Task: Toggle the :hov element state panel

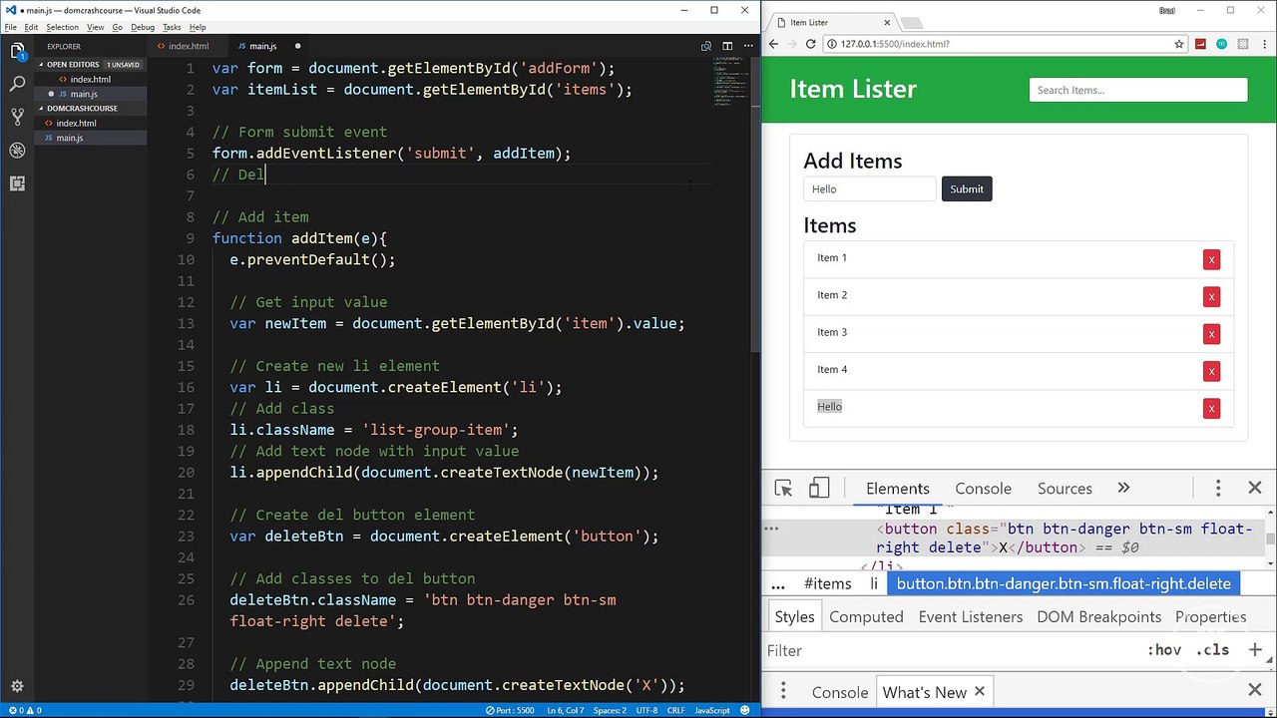Action: click(1164, 650)
